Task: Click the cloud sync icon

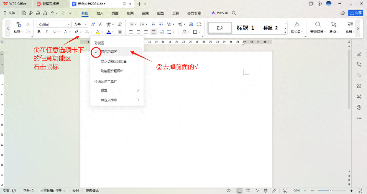Action: point(343,13)
